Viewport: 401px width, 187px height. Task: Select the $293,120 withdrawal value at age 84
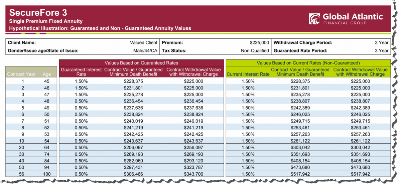(193, 161)
